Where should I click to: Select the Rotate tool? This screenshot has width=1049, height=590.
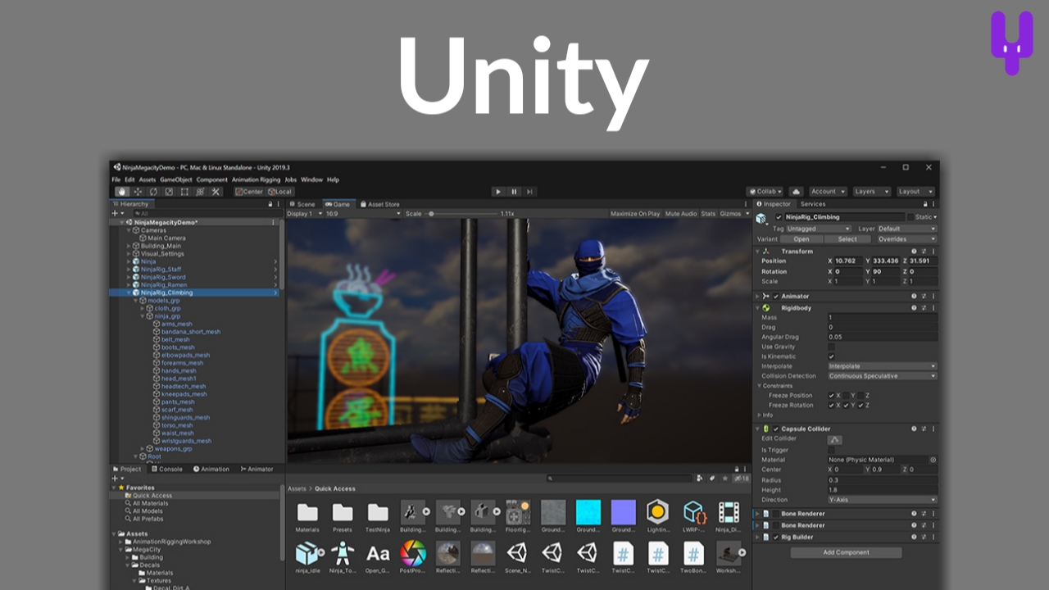point(153,192)
